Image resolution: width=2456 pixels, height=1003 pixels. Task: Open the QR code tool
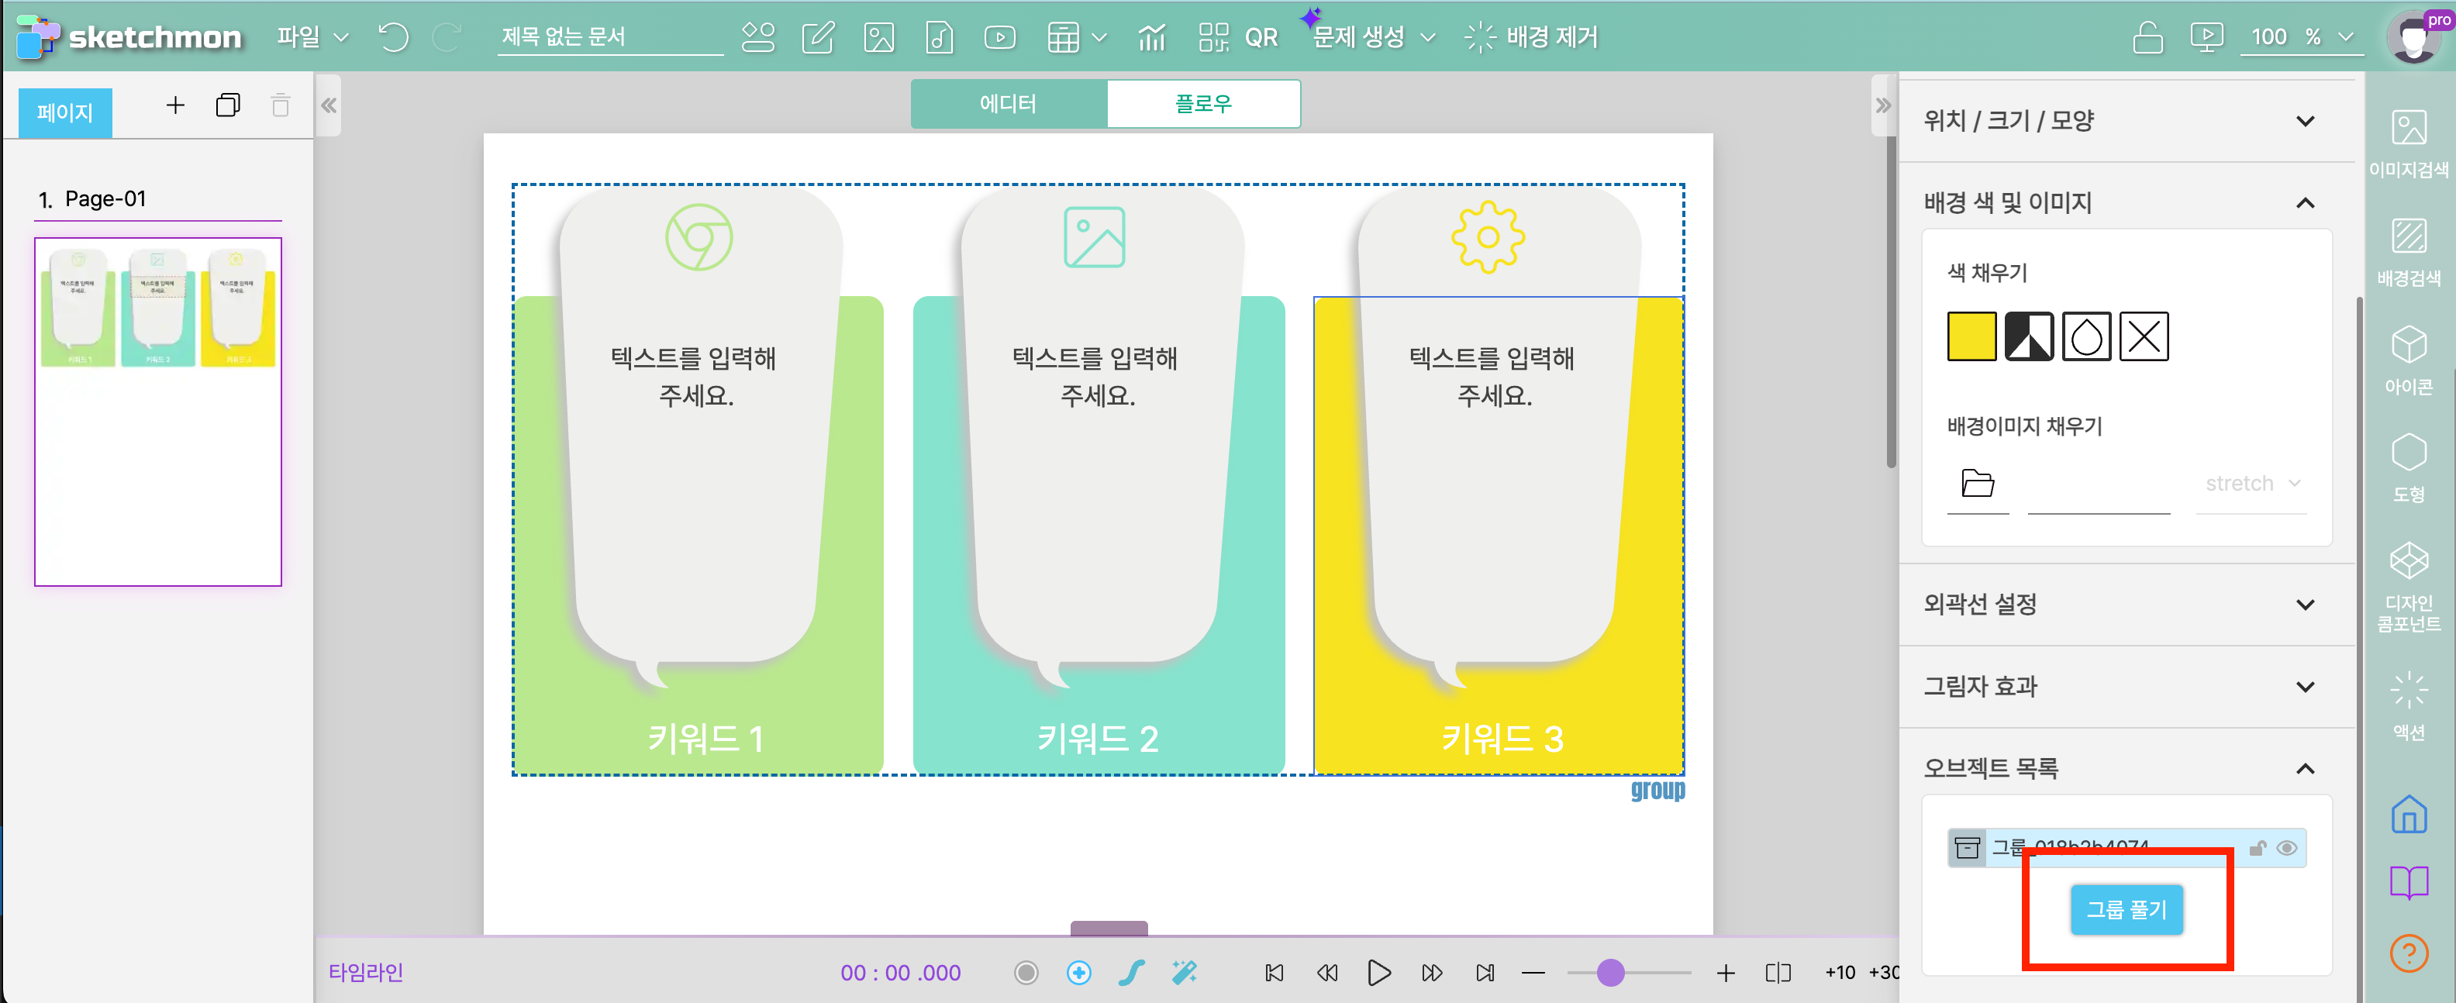[1237, 37]
